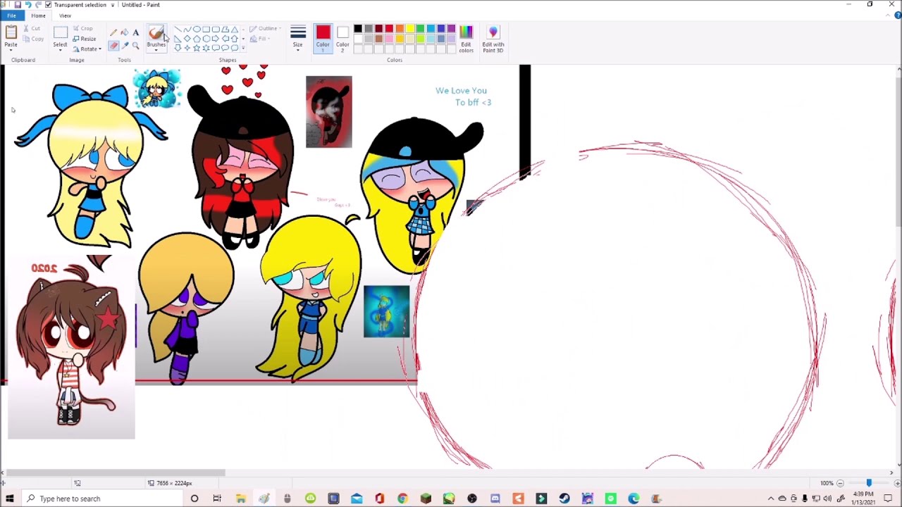902x507 pixels.
Task: Open the Customize Quick Access Toolbar arrow
Action: coord(112,5)
